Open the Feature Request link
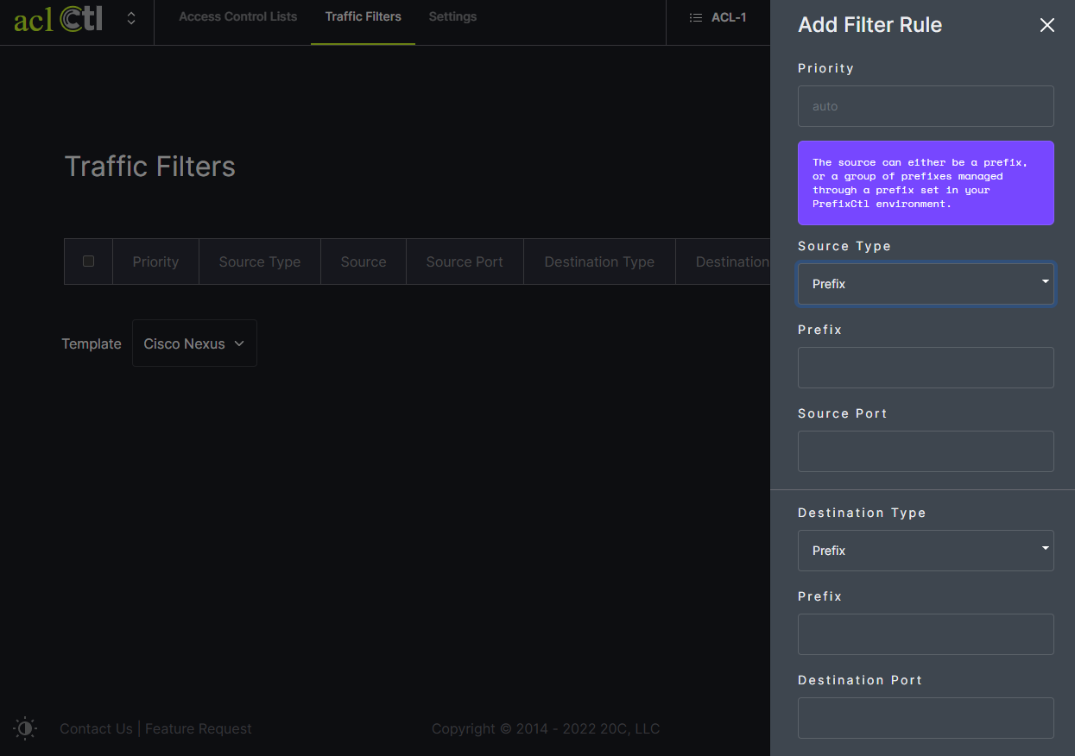The image size is (1075, 756). click(198, 729)
